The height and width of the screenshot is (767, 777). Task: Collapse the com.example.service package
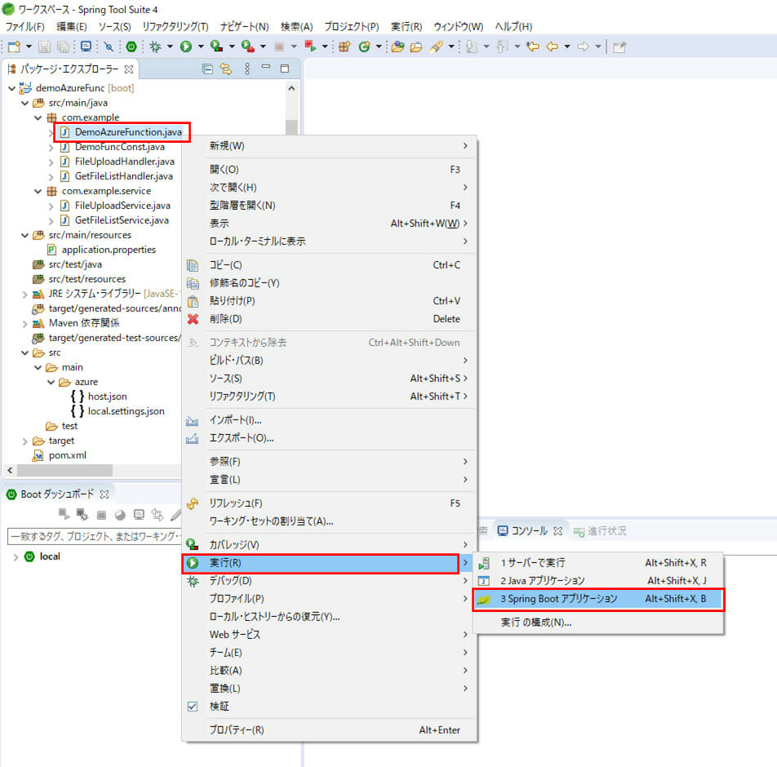pos(38,191)
